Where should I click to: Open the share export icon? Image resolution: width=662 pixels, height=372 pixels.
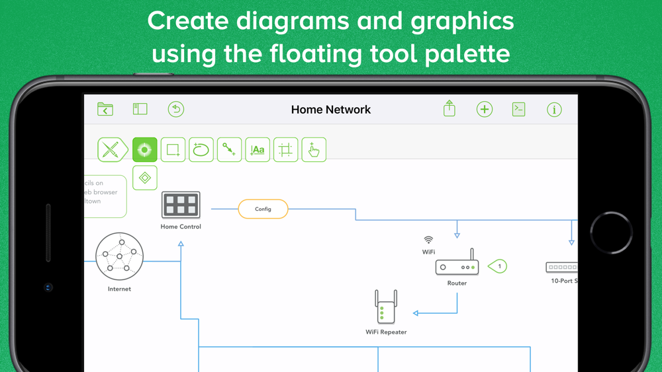coord(449,108)
